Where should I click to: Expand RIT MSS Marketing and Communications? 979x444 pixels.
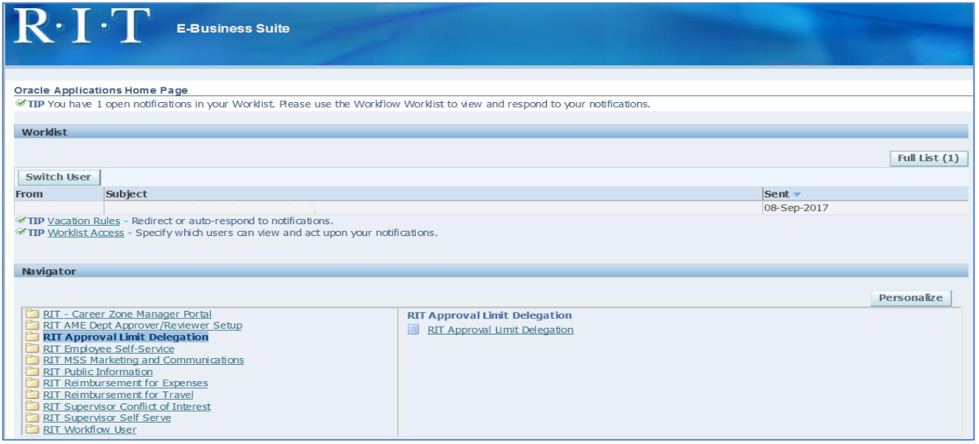[143, 360]
